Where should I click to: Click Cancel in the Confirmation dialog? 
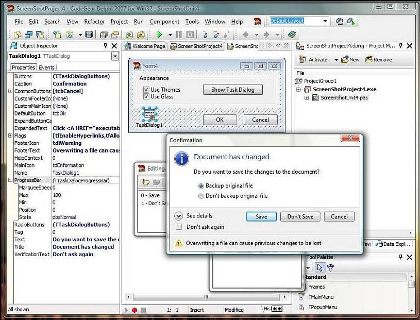point(339,216)
